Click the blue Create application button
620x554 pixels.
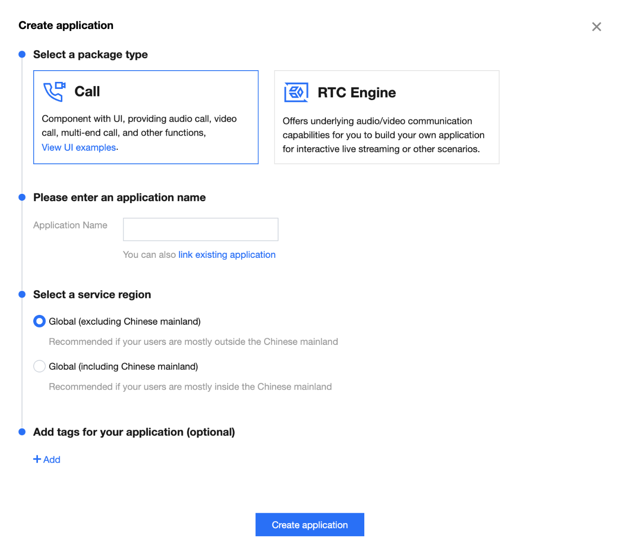[x=310, y=525]
